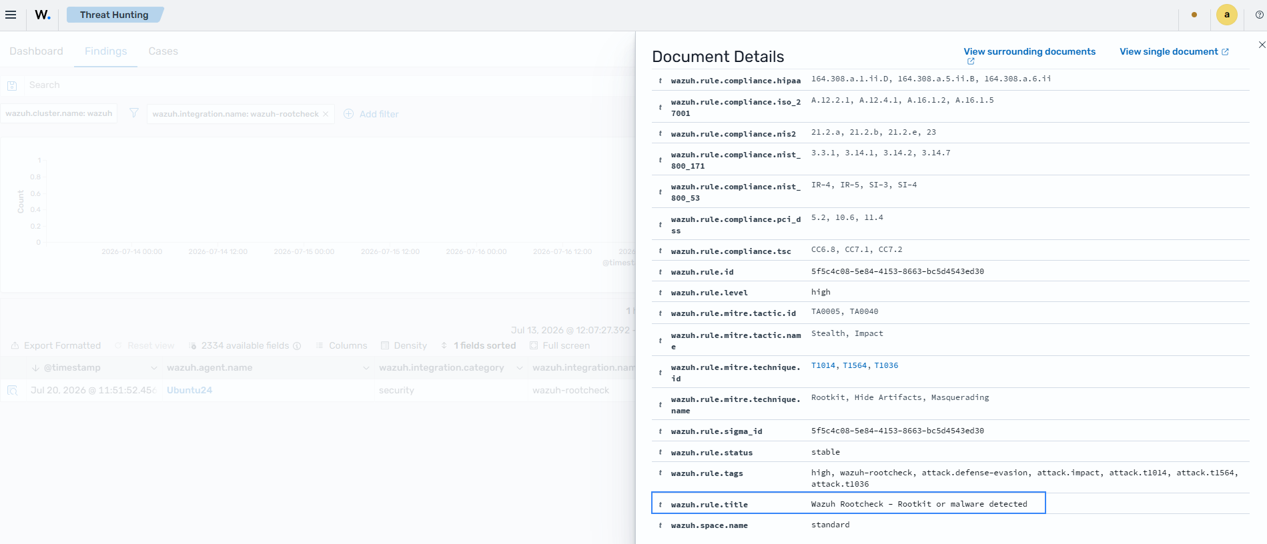This screenshot has height=544, width=1267.
Task: Click the wazuh.rule.compliance.hipaa field name
Action: coord(736,81)
